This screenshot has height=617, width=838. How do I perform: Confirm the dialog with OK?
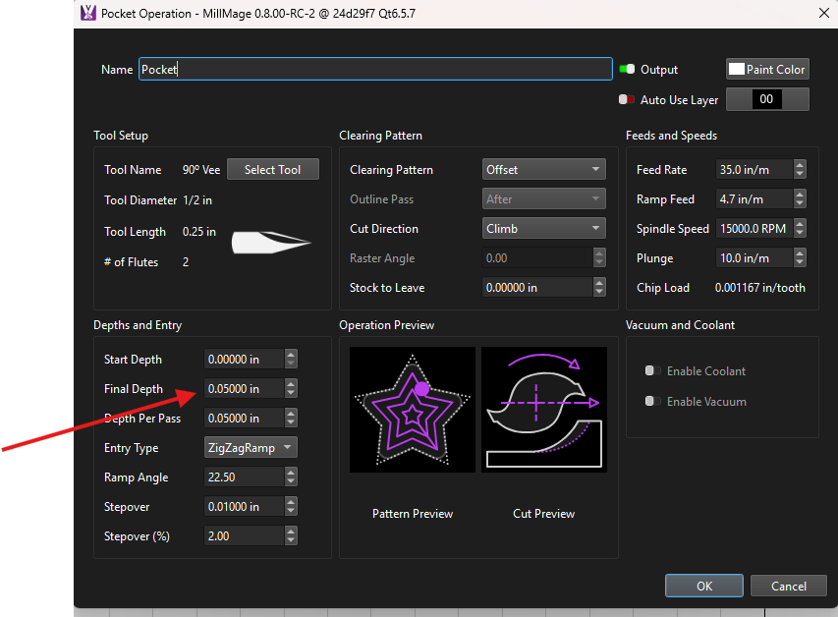703,586
